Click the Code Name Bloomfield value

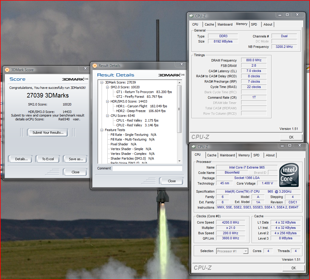(232, 172)
